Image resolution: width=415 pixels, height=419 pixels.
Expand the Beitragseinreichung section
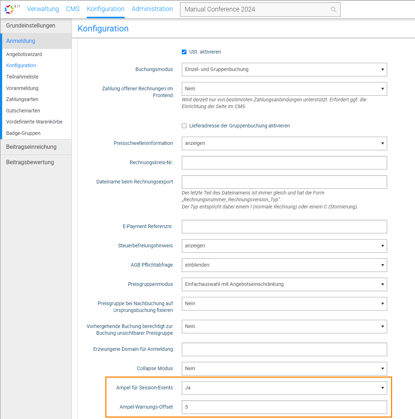(x=31, y=147)
